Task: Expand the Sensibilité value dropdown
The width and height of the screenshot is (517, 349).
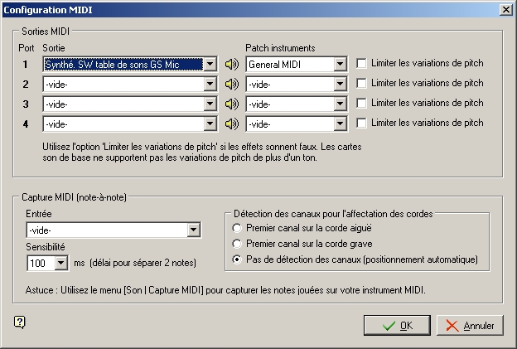Action: pyautogui.click(x=60, y=264)
